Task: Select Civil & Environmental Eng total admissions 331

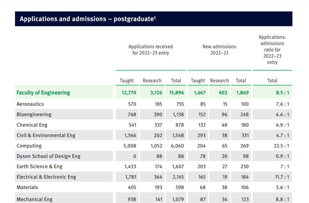Action: 245,135
